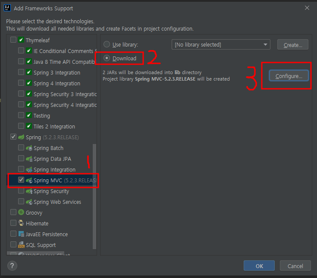Tick the Tiles 2 Integration checkbox
This screenshot has height=278, width=317.
21,126
